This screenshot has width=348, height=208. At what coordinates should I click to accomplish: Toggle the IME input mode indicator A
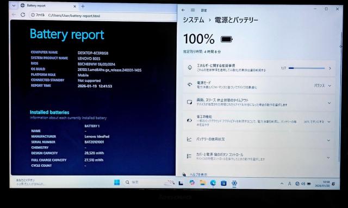[290, 184]
